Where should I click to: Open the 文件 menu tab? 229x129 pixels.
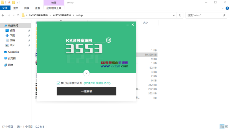tap(5, 8)
